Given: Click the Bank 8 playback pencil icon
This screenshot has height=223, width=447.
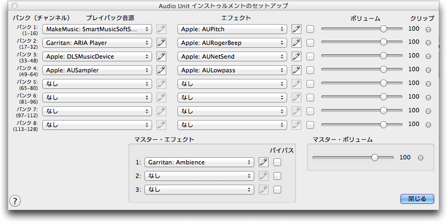Looking at the screenshot, I should pos(161,124).
